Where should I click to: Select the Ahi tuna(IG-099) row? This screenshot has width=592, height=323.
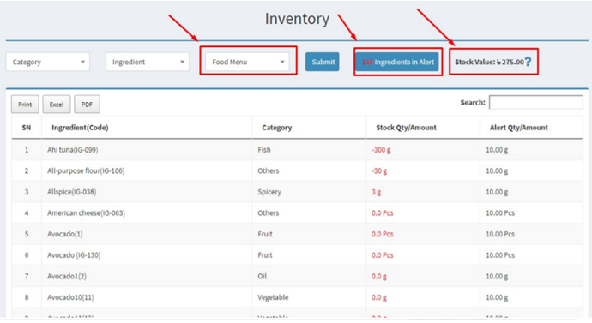pyautogui.click(x=297, y=150)
